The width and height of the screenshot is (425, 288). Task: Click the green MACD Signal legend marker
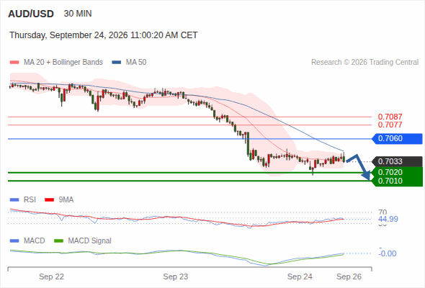[x=58, y=240]
